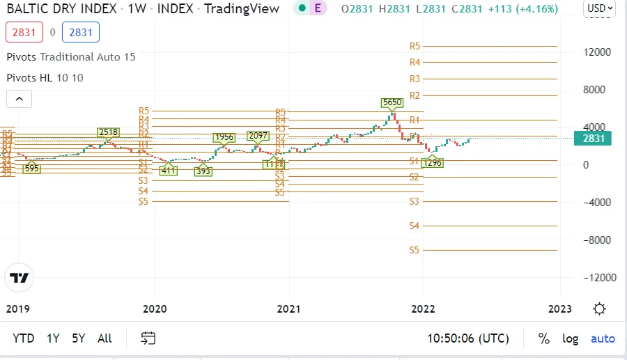This screenshot has width=627, height=360.
Task: Toggle log scale mode
Action: coord(571,338)
